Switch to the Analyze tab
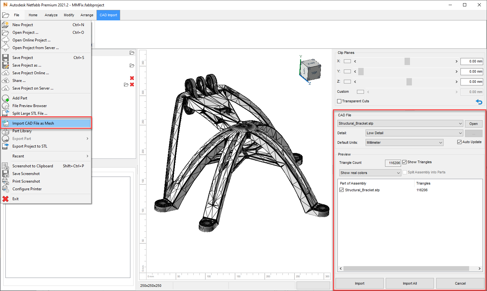This screenshot has height=291, width=487. pyautogui.click(x=51, y=15)
